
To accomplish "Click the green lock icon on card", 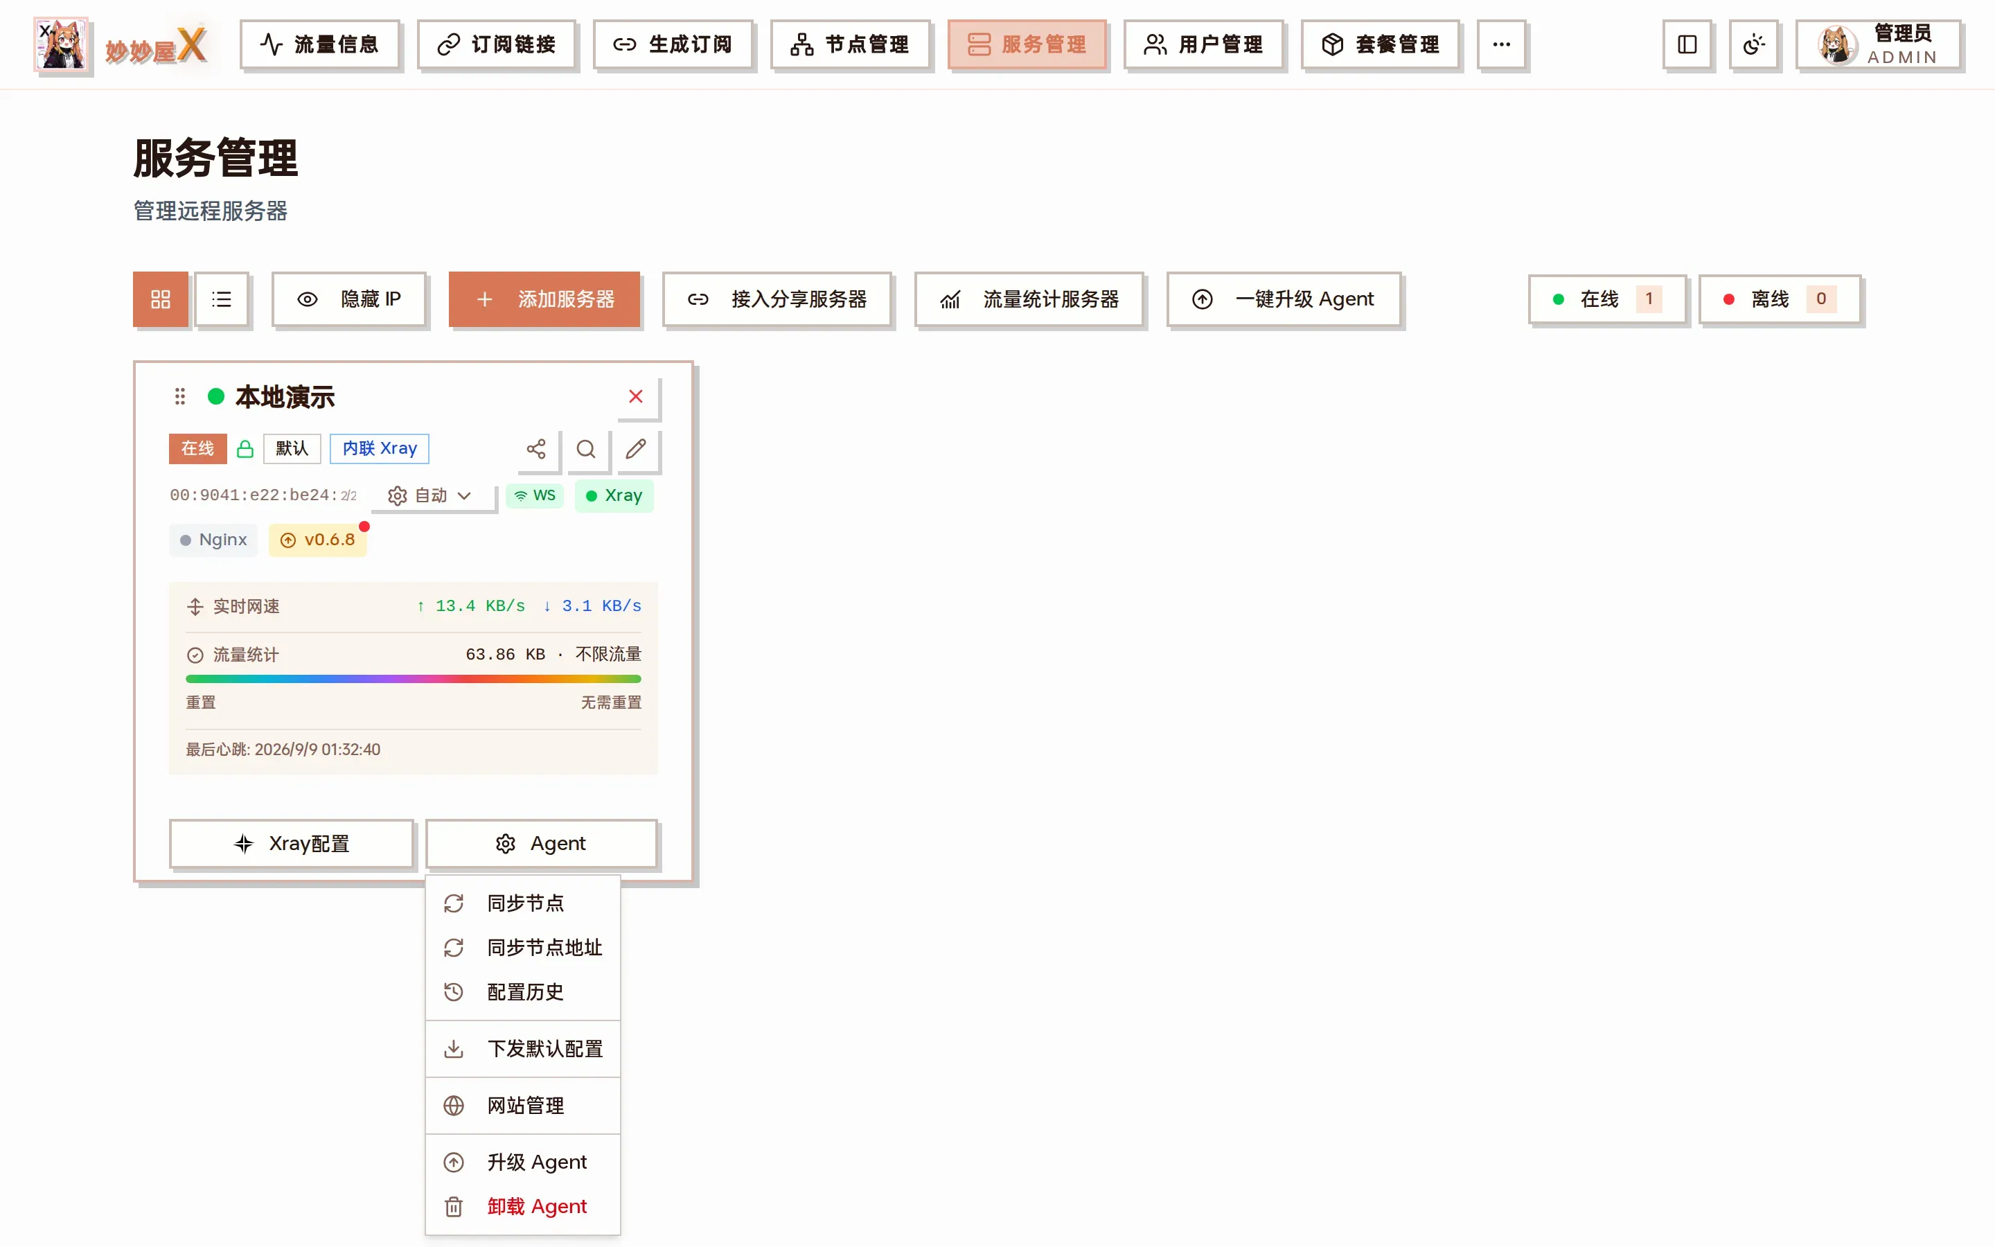I will (x=245, y=449).
